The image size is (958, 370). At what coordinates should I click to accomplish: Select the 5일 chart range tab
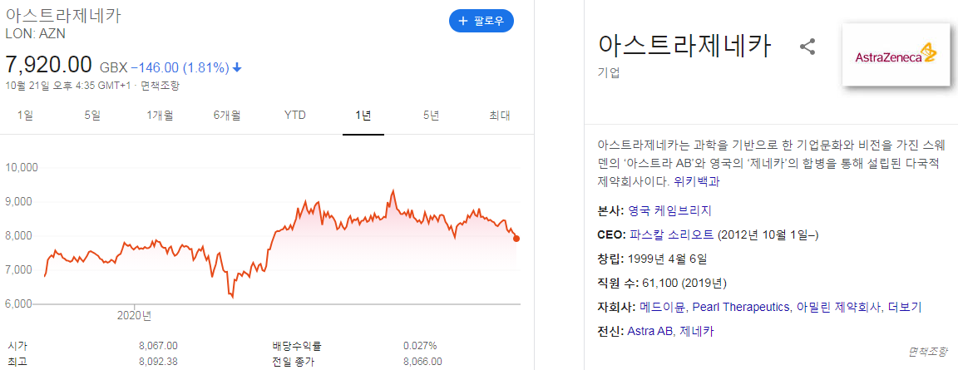pos(92,115)
